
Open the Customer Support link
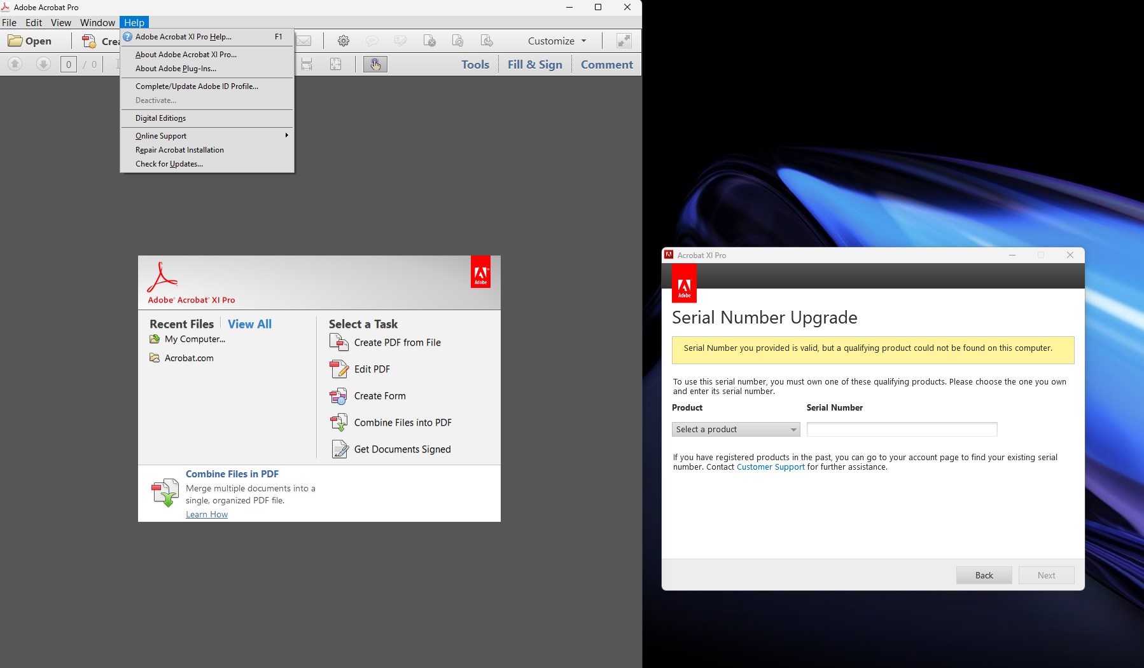click(x=770, y=467)
